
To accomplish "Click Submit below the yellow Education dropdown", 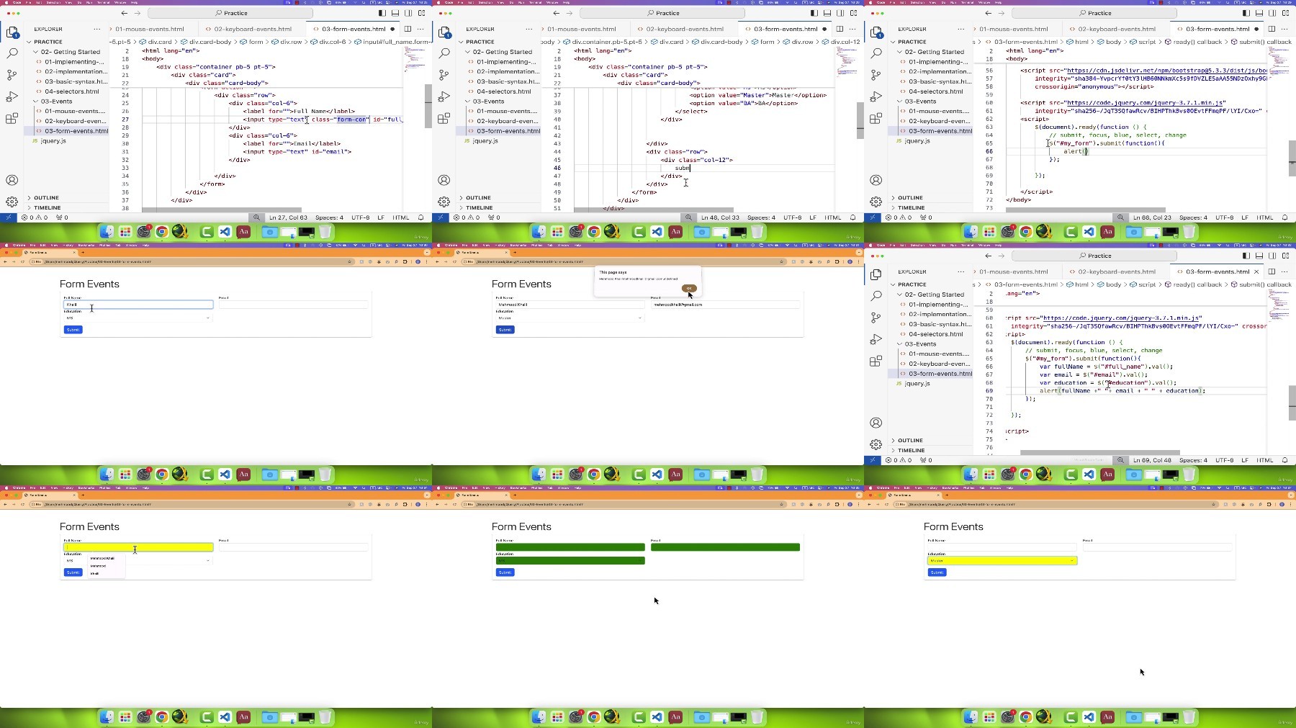I will [x=937, y=572].
